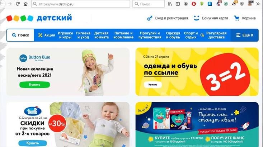Open the Игрушки и игры category
This screenshot has width=263, height=147.
(65, 35)
